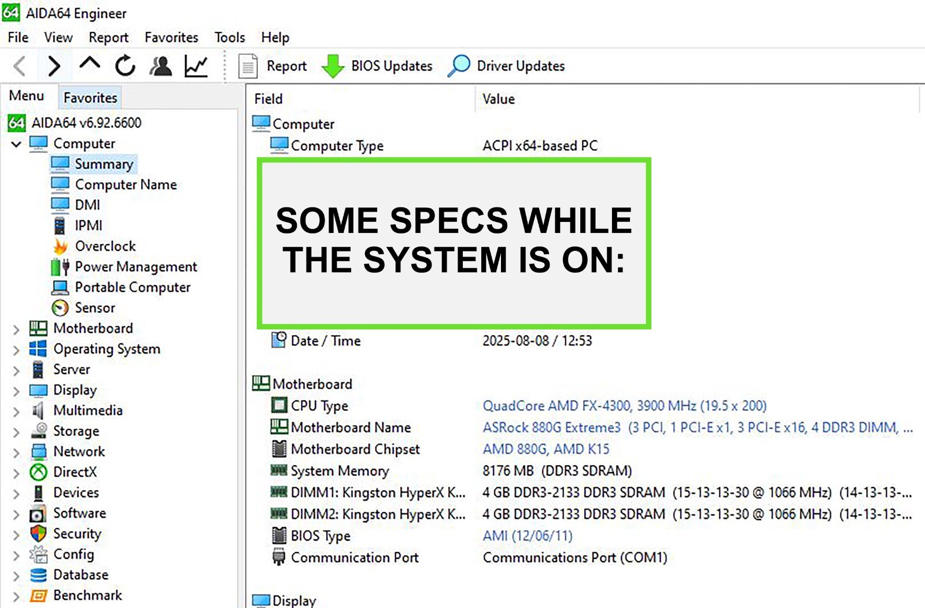The width and height of the screenshot is (925, 608).
Task: Click the Overclock flame icon
Action: (x=60, y=246)
